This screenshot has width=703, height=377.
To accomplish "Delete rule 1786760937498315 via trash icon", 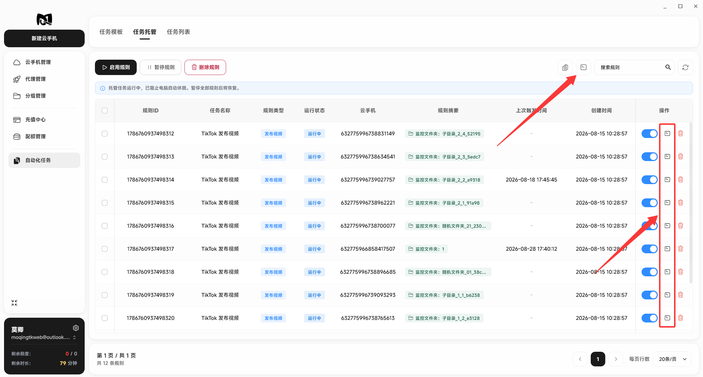I will pos(681,203).
